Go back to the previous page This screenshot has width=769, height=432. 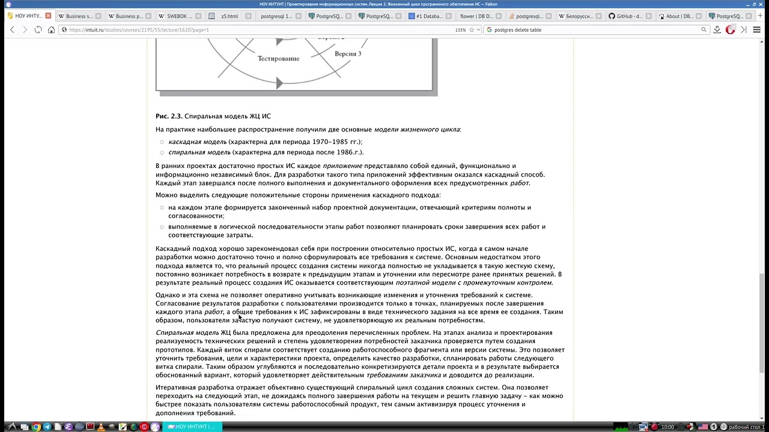click(x=12, y=29)
